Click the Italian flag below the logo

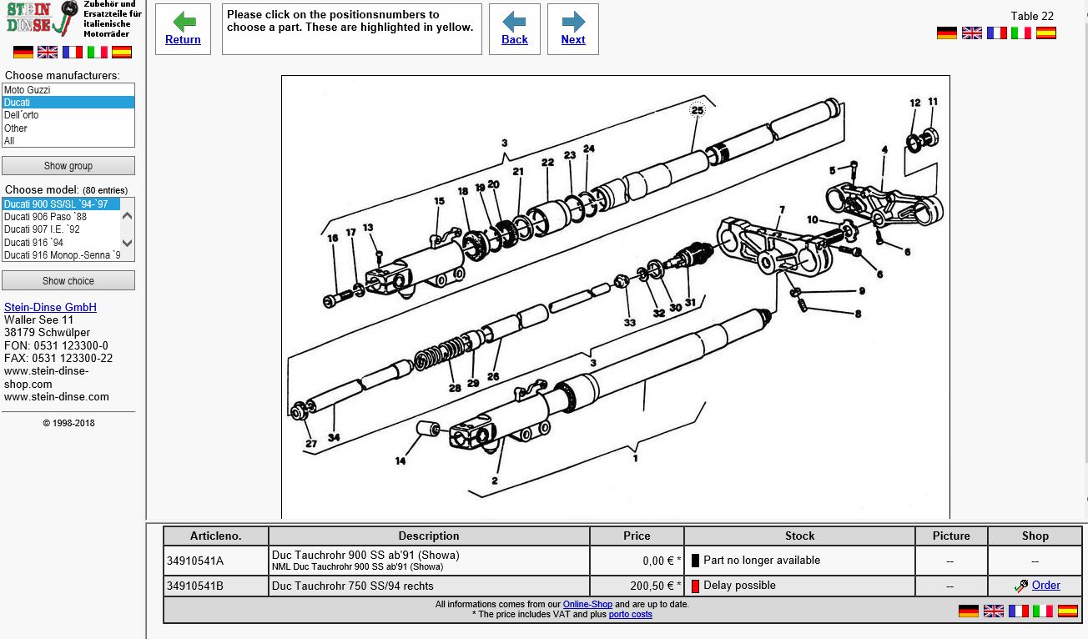tap(98, 52)
